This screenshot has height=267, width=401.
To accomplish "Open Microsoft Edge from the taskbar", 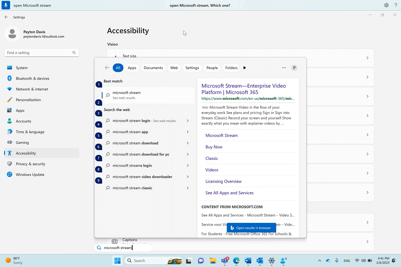I will (x=236, y=260).
